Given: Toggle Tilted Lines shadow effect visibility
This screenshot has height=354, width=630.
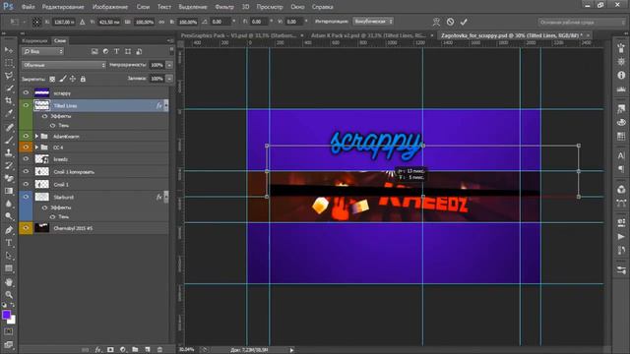Looking at the screenshot, I should point(52,125).
